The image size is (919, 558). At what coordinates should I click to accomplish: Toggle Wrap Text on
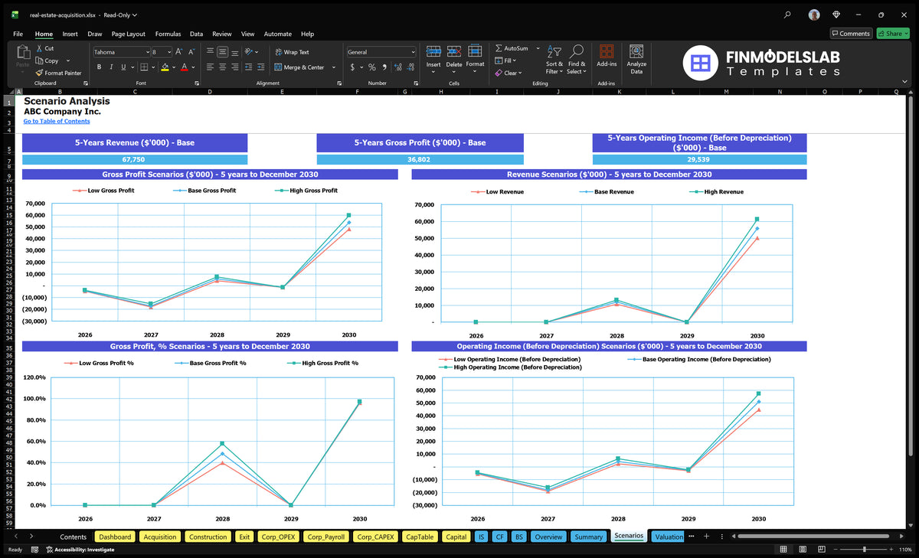[x=292, y=52]
